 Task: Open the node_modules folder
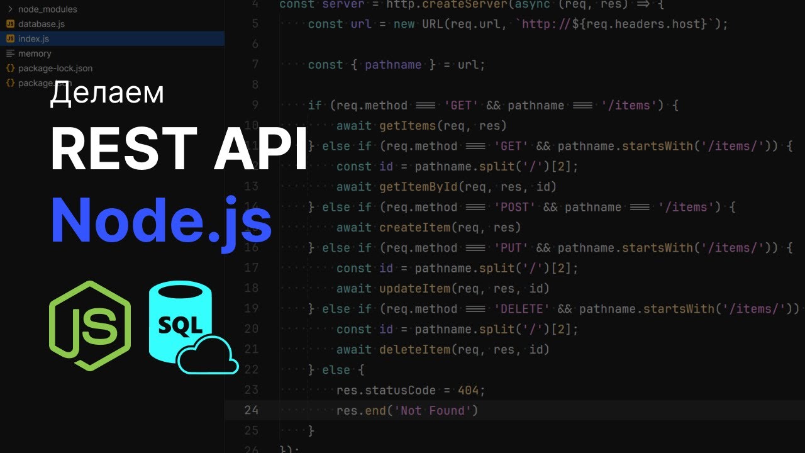coord(48,9)
